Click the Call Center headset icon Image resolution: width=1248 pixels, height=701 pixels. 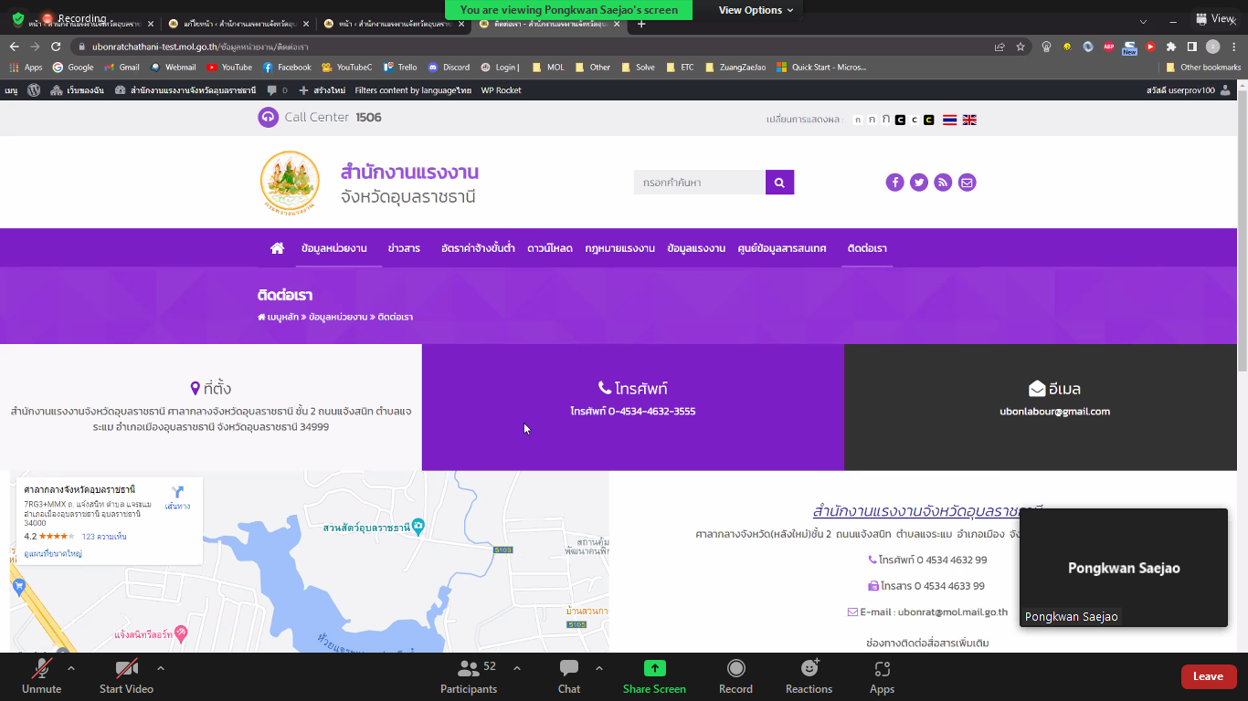pyautogui.click(x=268, y=117)
